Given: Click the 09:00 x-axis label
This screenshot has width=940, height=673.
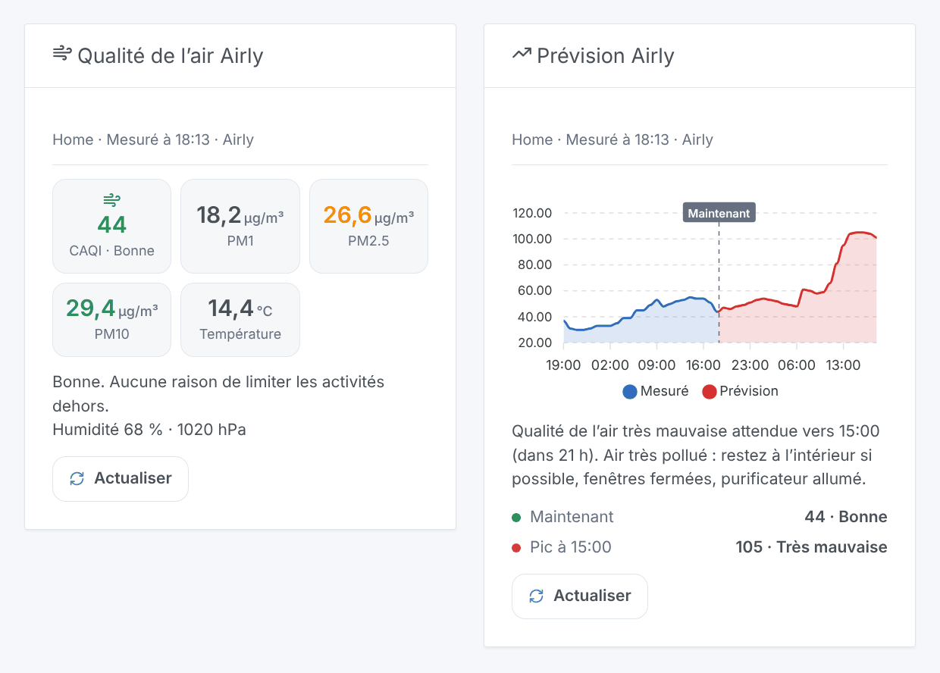Looking at the screenshot, I should point(656,365).
